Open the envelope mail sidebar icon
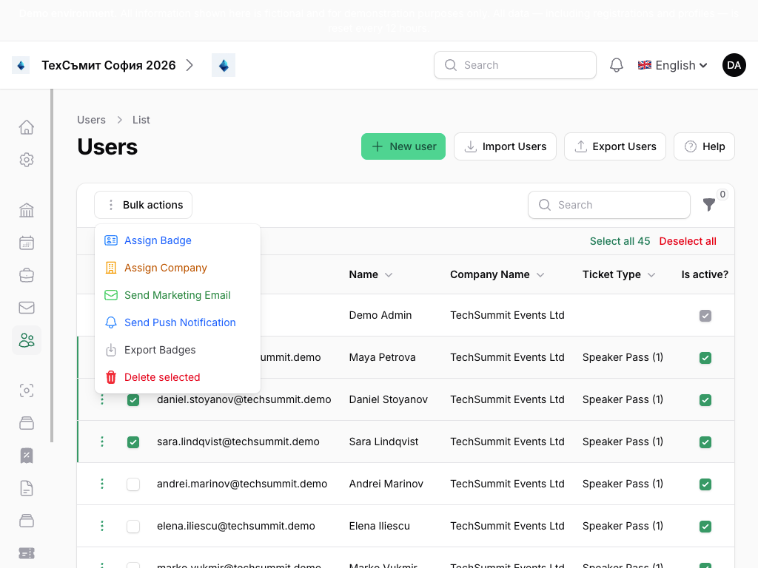The image size is (758, 568). pyautogui.click(x=27, y=308)
